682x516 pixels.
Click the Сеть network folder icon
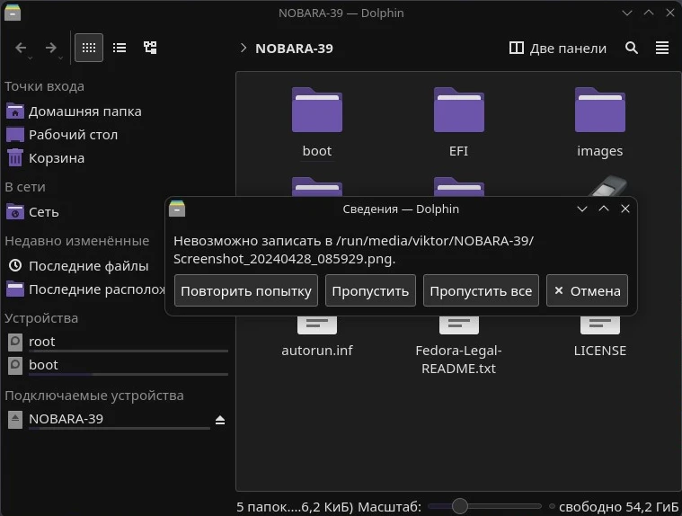15,212
